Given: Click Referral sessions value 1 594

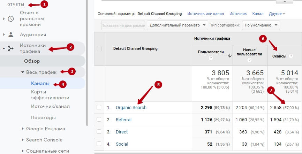Looking at the screenshot, I should point(275,120).
